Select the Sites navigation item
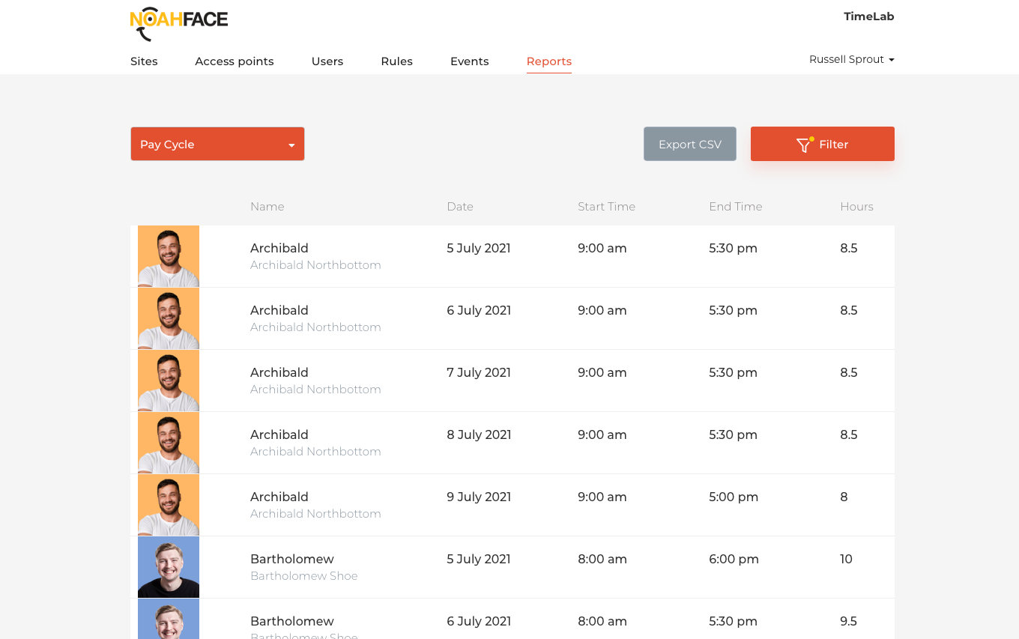Viewport: 1019px width, 639px height. coord(144,61)
